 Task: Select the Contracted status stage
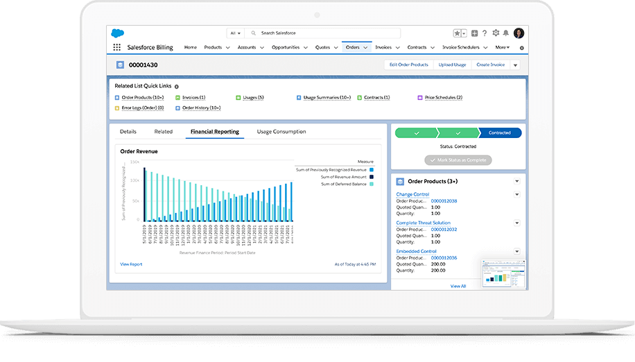point(499,132)
